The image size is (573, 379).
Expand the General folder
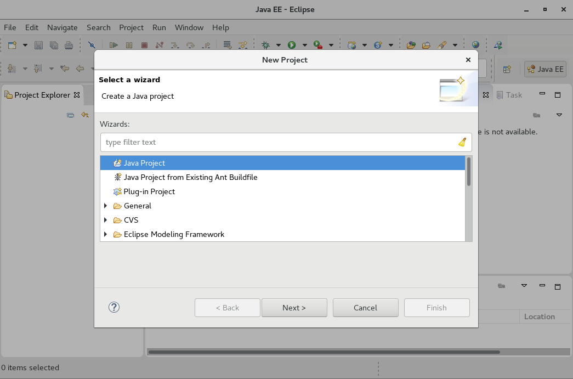[x=106, y=206]
